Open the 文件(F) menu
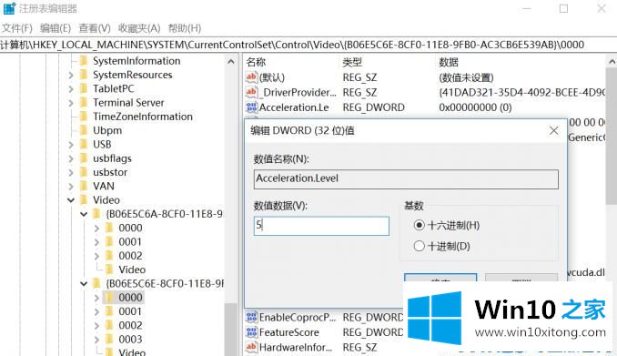Screen dimensions: 617x356 (17, 28)
